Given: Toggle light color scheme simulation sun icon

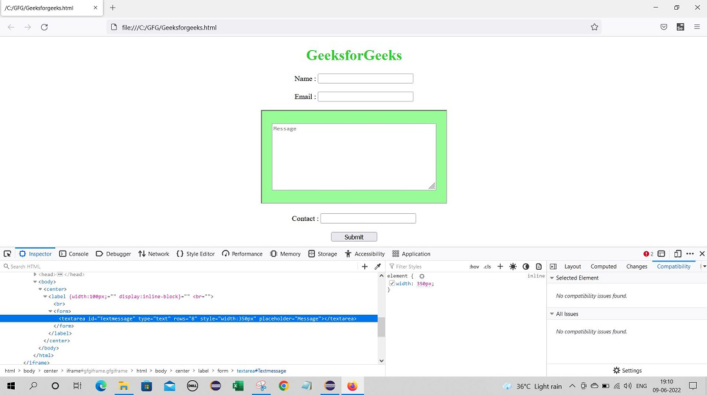Looking at the screenshot, I should pos(513,267).
